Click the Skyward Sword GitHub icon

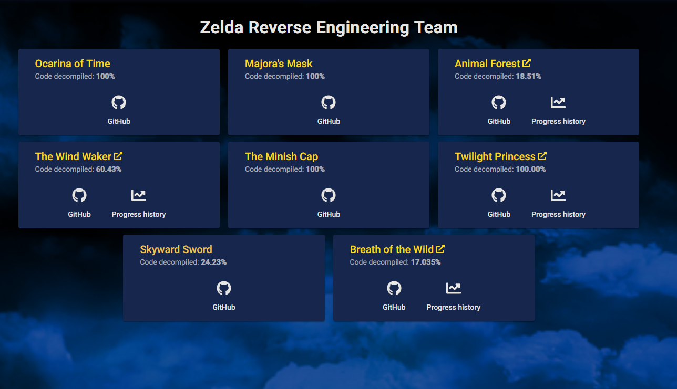pyautogui.click(x=224, y=288)
